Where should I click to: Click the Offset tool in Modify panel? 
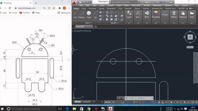click(x=122, y=19)
